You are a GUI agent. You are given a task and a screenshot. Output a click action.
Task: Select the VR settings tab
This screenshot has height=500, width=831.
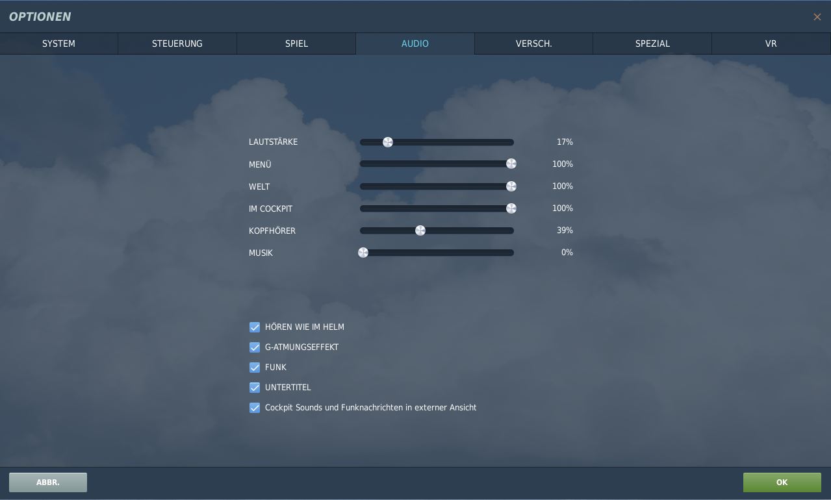click(x=771, y=44)
